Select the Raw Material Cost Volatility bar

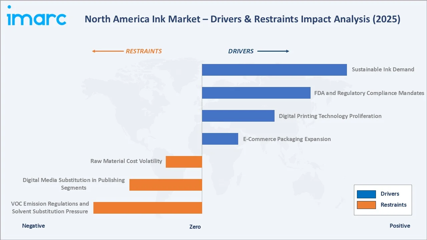click(x=184, y=162)
